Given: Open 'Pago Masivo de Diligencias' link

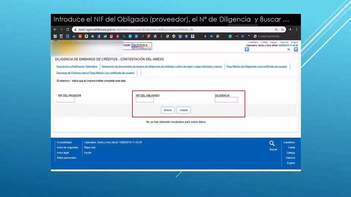Looking at the screenshot, I should point(256,66).
